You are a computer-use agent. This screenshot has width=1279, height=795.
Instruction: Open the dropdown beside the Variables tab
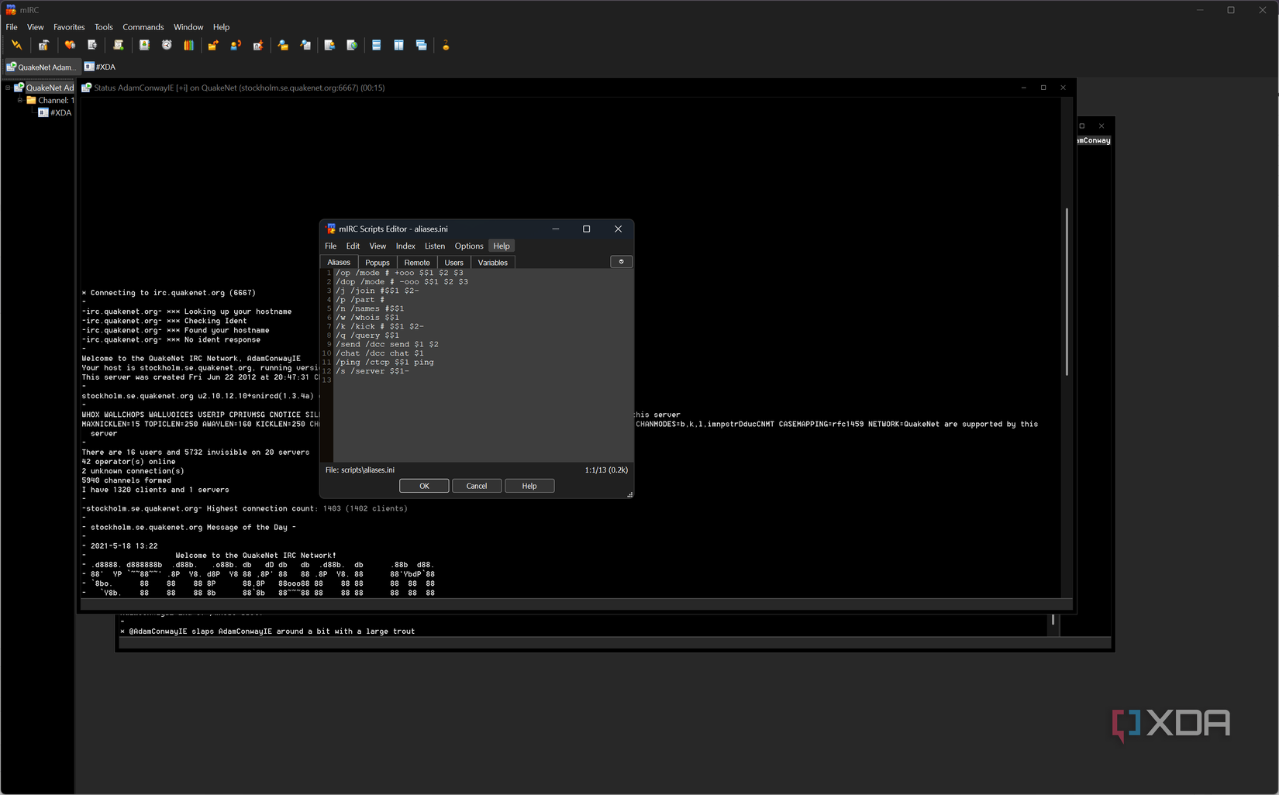pos(621,262)
